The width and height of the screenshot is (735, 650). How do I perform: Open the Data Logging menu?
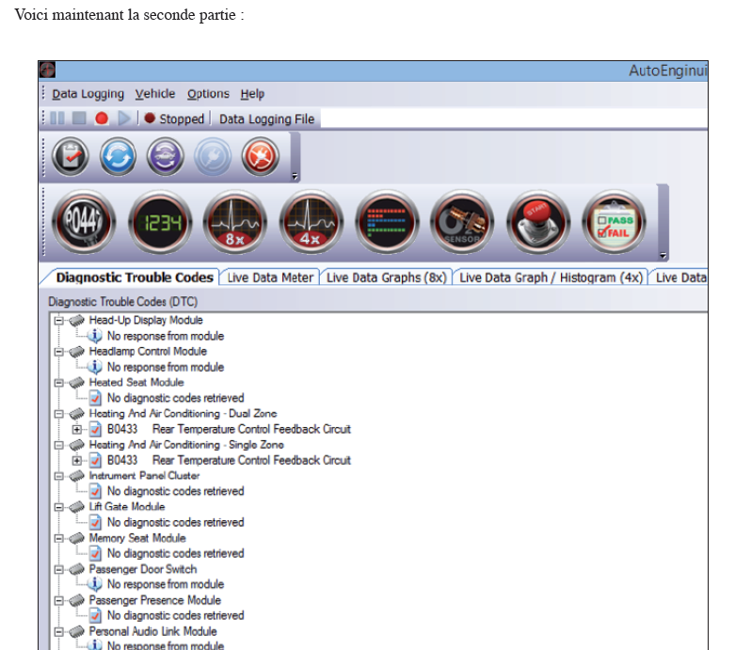coord(88,94)
